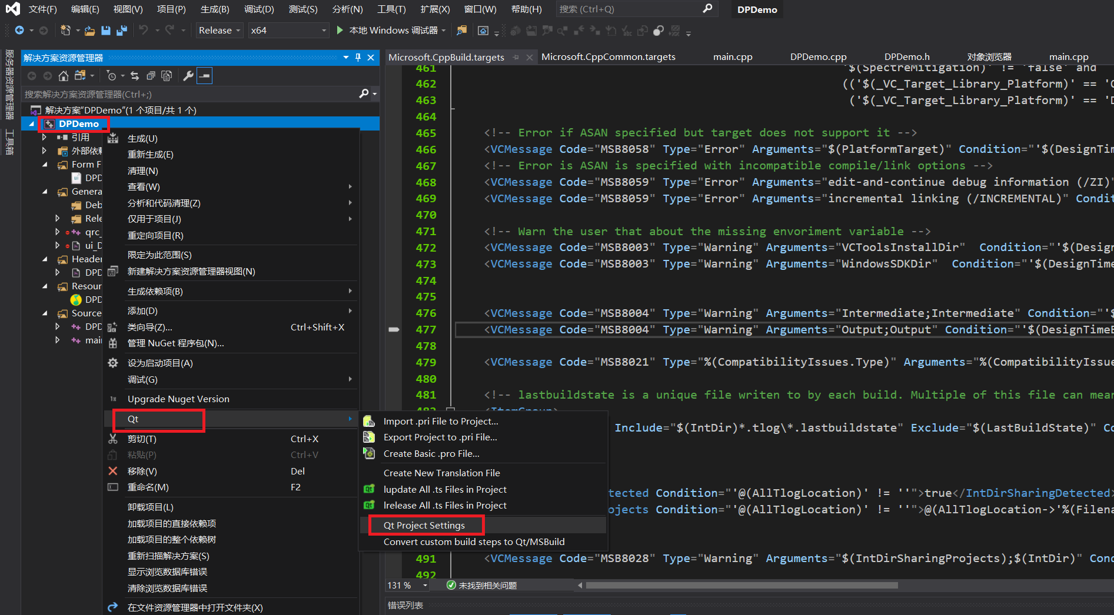
Task: Open the x64 platform dropdown
Action: click(288, 31)
